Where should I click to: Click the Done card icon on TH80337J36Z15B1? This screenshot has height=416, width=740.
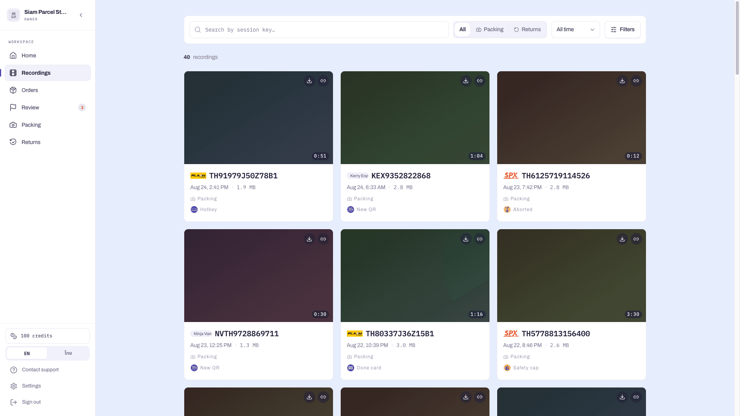[351, 368]
